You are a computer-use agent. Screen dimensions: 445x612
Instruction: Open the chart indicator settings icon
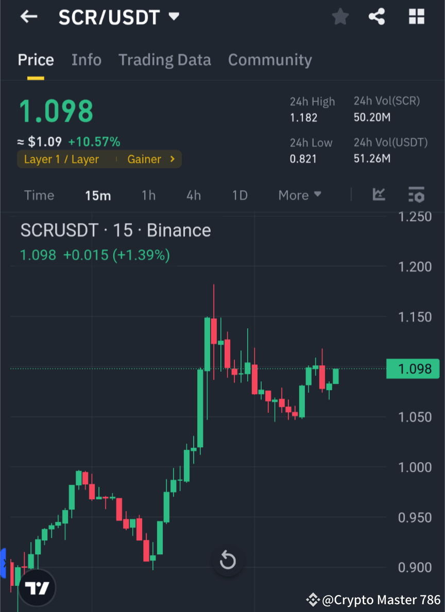pyautogui.click(x=416, y=195)
